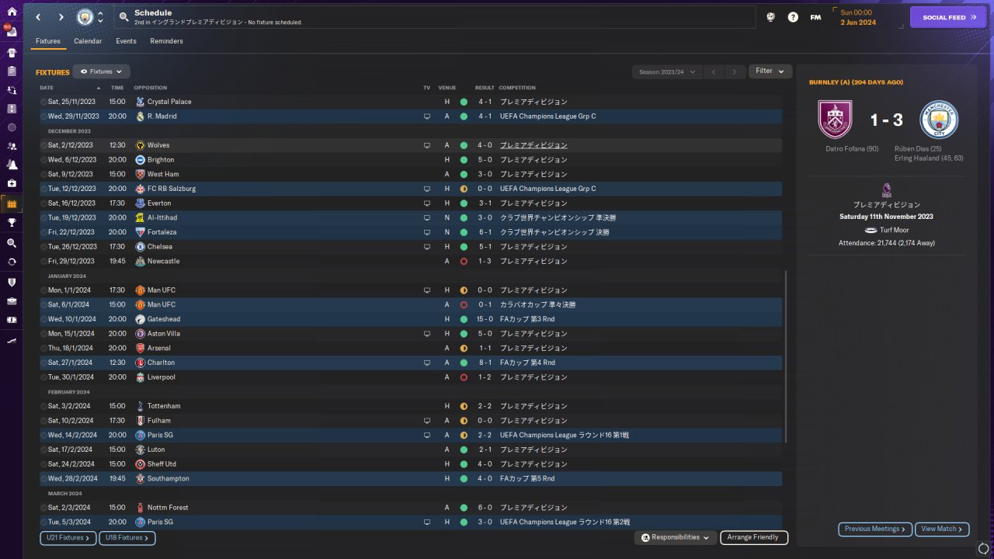Click the search magnifier in the top bar
Viewport: 994px width, 559px height.
[123, 17]
